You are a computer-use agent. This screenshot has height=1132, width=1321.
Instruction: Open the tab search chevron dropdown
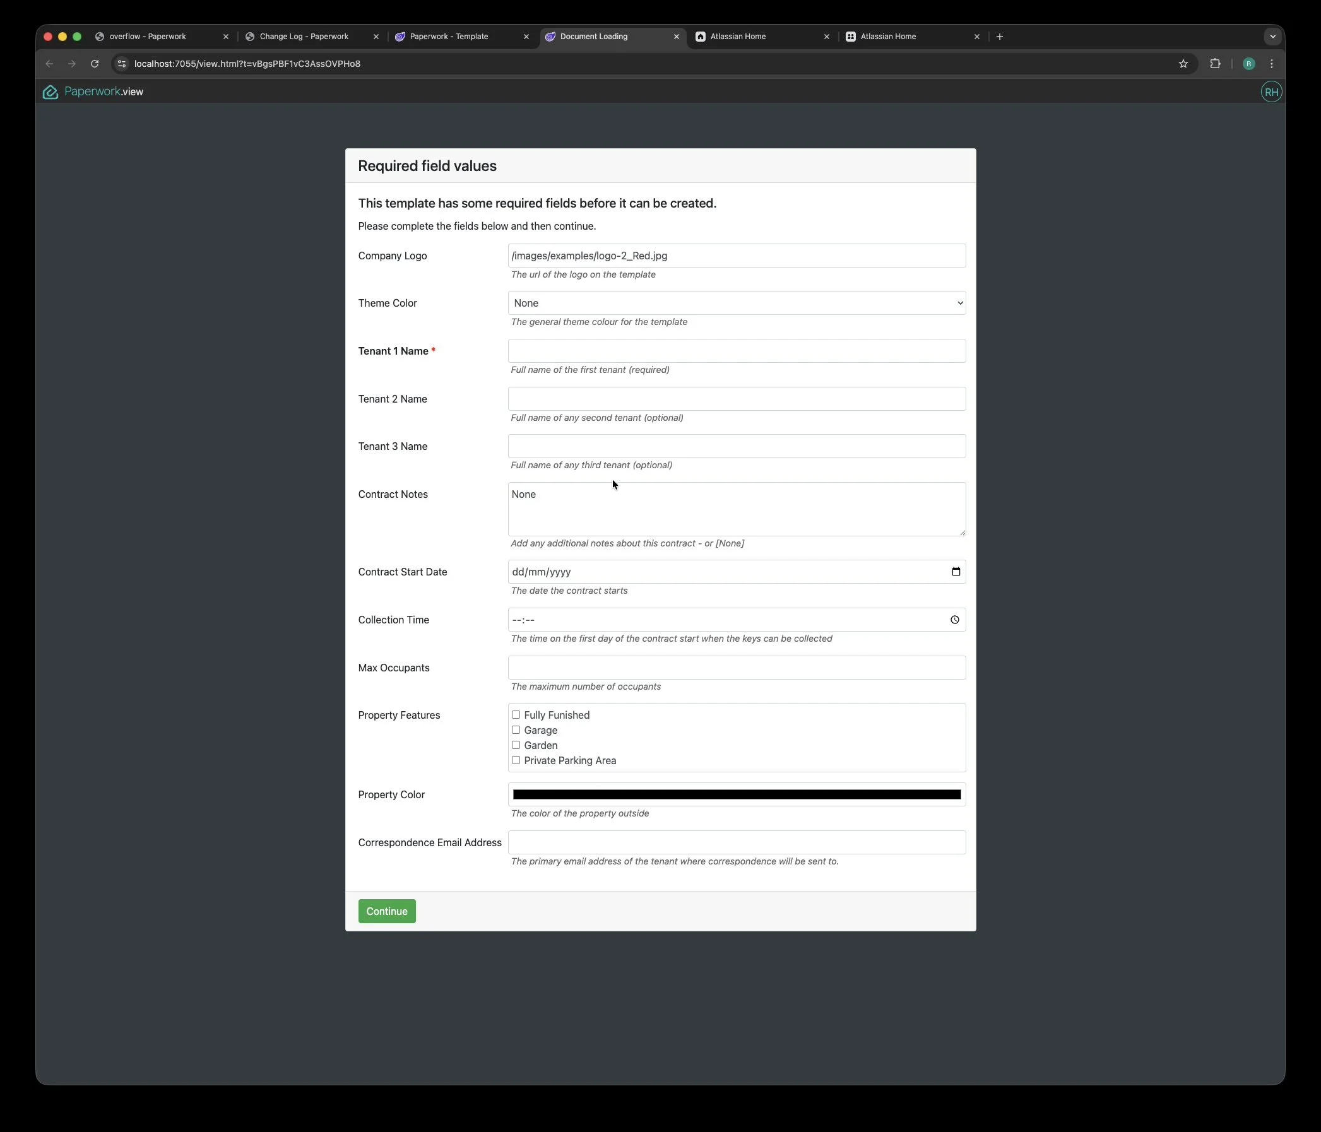click(x=1272, y=37)
